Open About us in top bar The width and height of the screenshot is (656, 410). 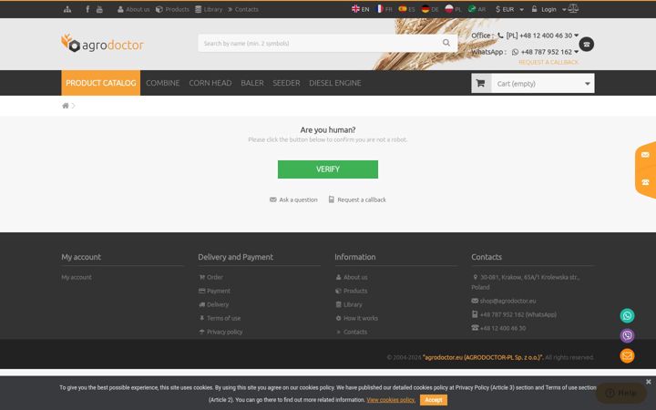(x=133, y=9)
